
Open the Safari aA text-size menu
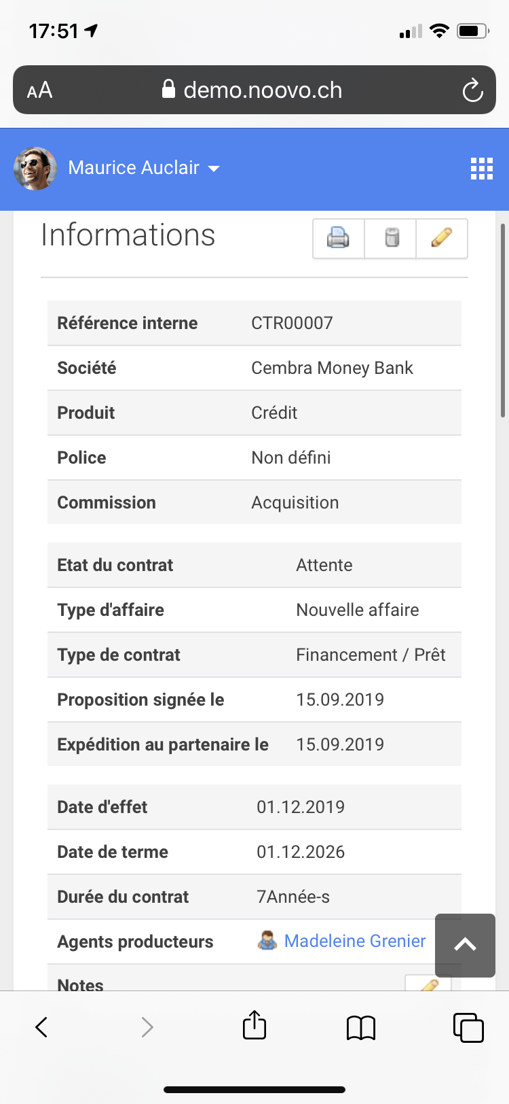pyautogui.click(x=40, y=90)
